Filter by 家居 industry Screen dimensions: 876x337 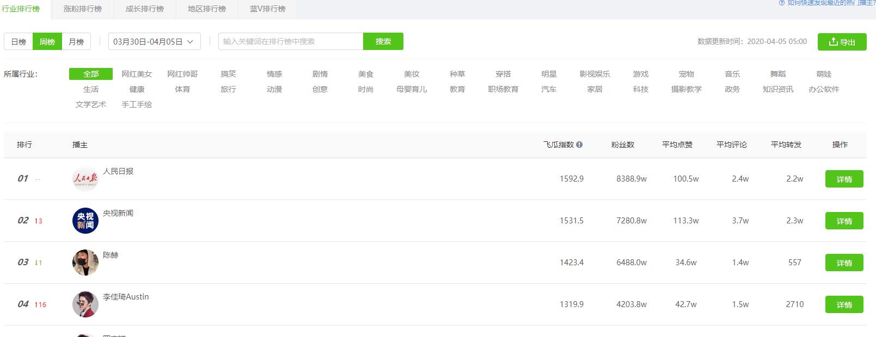tap(595, 89)
